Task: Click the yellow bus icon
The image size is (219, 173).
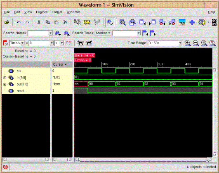Action: click(x=87, y=22)
